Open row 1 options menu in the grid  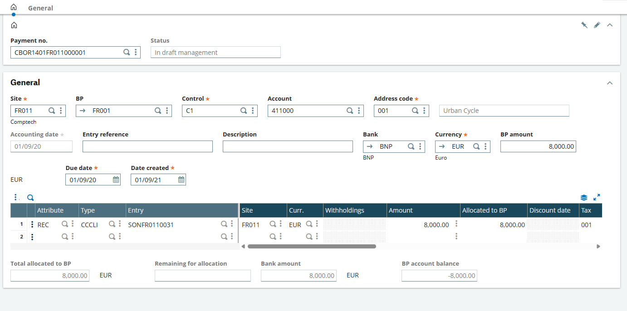click(x=32, y=224)
